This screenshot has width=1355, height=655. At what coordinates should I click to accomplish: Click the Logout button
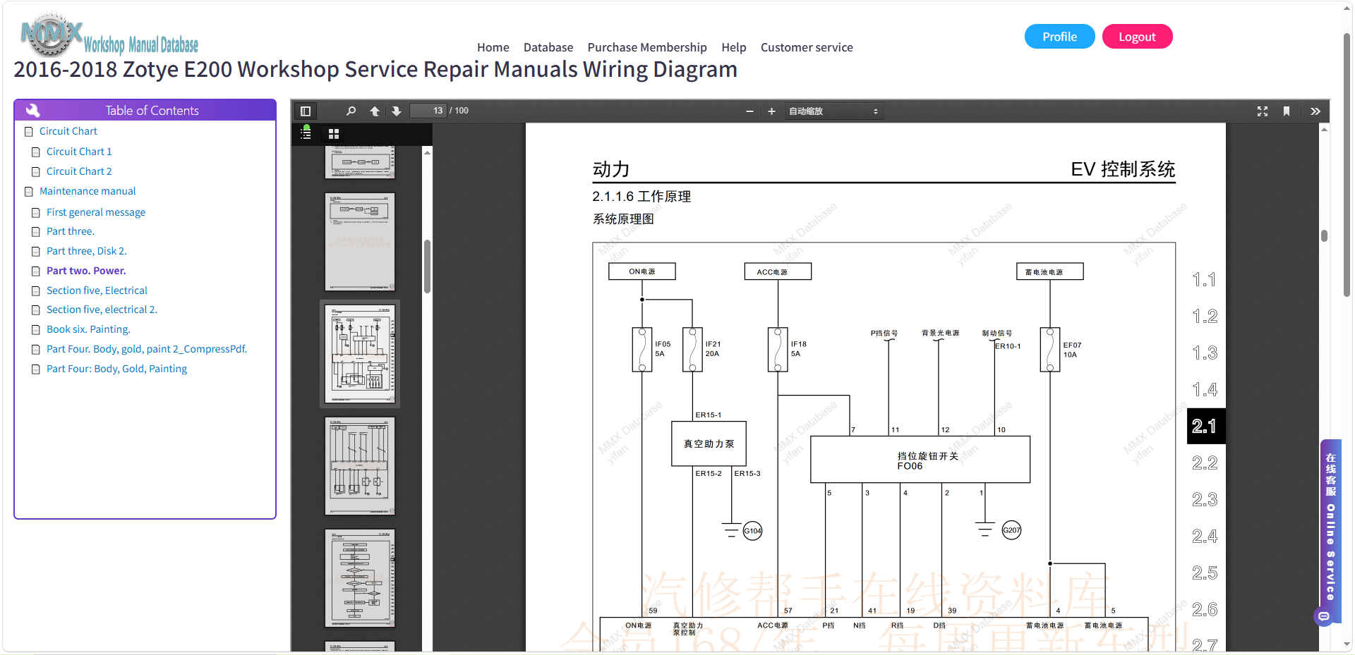[1137, 37]
